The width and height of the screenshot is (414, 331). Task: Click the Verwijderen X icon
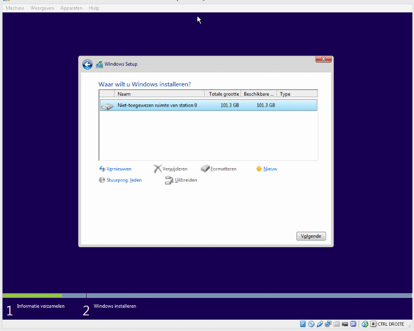[x=158, y=169]
